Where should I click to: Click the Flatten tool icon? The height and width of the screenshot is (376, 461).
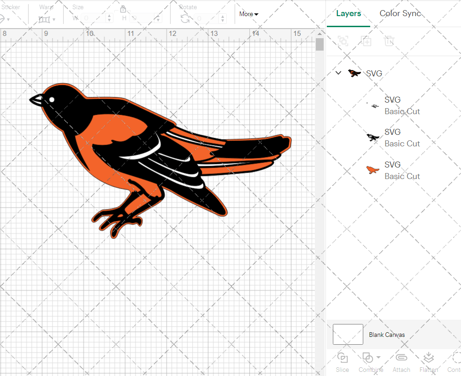click(x=429, y=358)
